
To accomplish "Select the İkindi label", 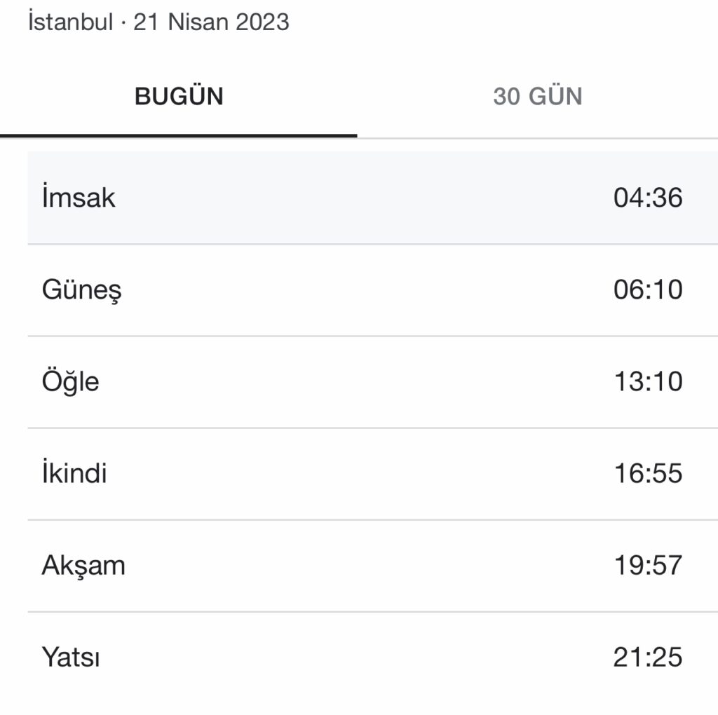I will click(x=74, y=473).
